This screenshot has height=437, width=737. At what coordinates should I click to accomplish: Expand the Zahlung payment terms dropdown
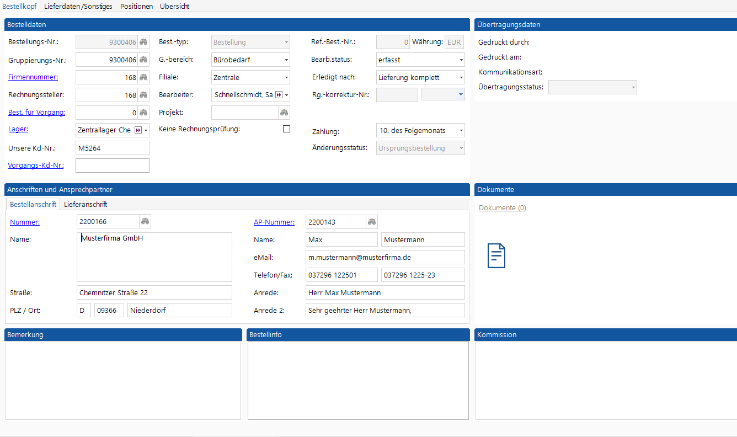tap(461, 131)
